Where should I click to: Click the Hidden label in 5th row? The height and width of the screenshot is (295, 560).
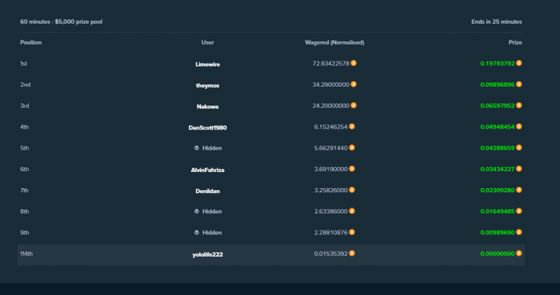pyautogui.click(x=212, y=147)
